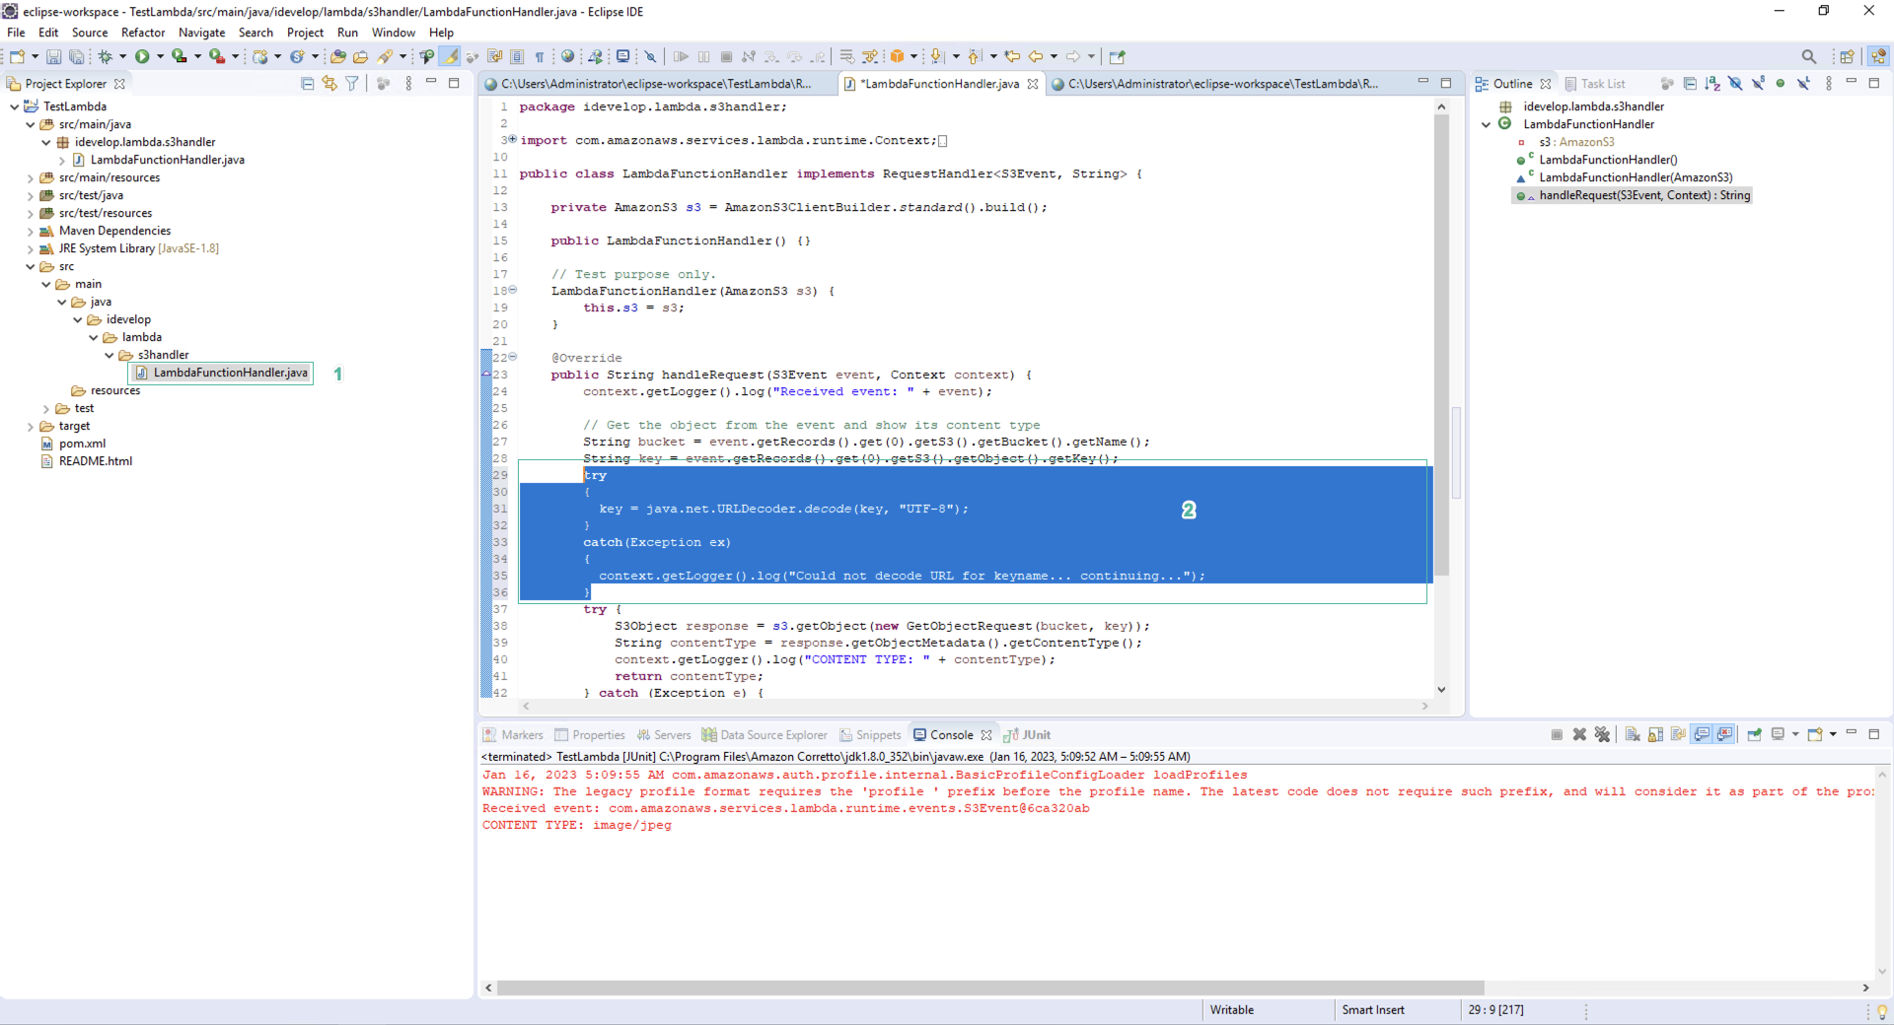The image size is (1894, 1025).
Task: Save the file with the Save icon
Action: (53, 56)
